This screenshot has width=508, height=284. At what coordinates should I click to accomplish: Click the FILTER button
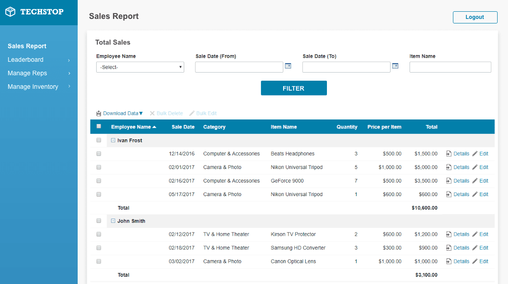(x=294, y=88)
